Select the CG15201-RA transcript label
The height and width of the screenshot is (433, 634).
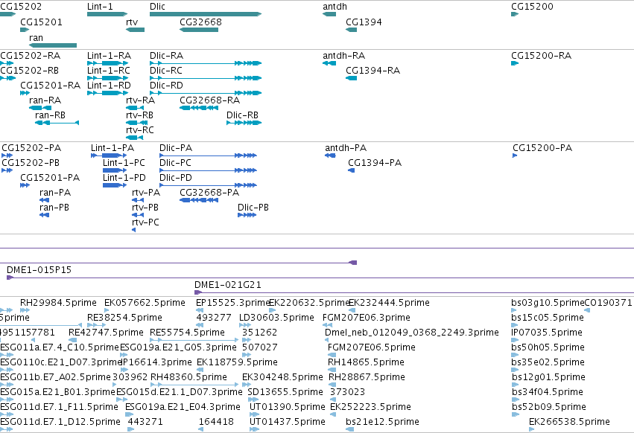(x=50, y=86)
